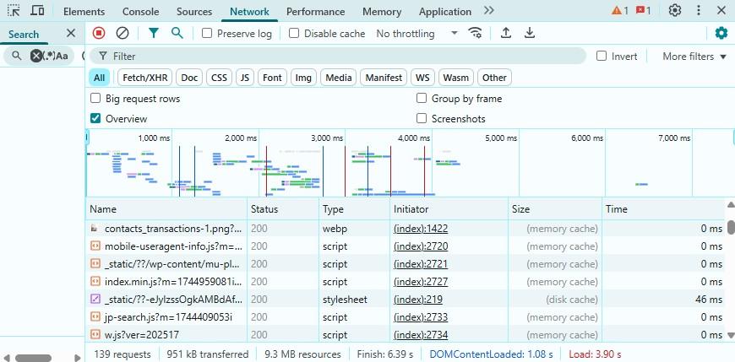This screenshot has height=362, width=735.
Task: Check the Invert filter checkbox
Action: (602, 57)
